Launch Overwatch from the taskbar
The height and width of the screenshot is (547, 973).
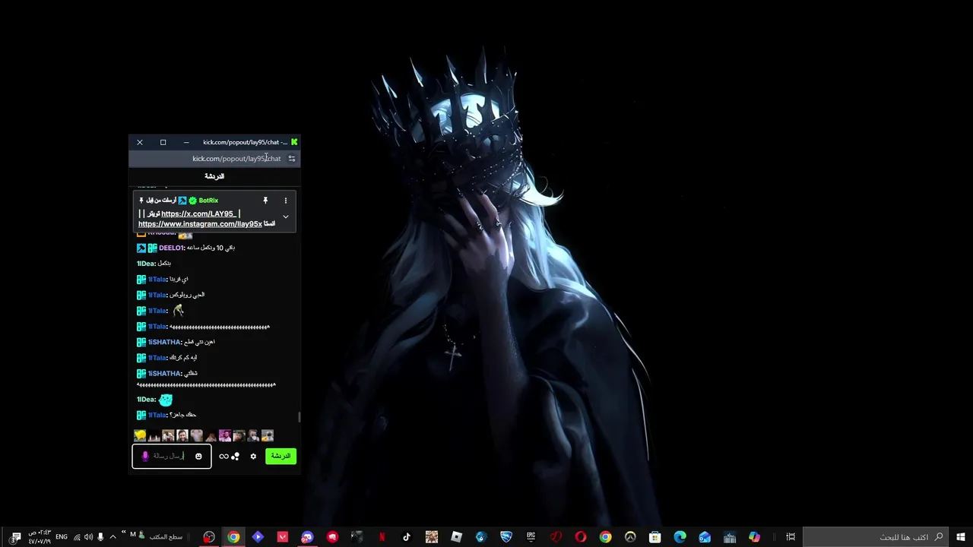click(630, 536)
